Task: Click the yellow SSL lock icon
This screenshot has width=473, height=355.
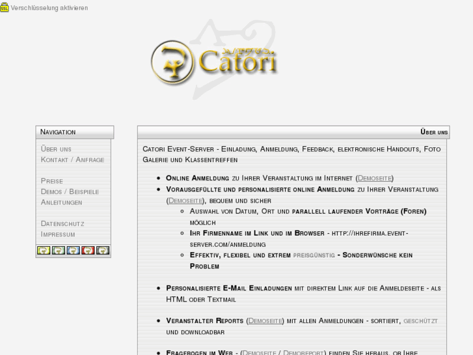Action: tap(5, 7)
